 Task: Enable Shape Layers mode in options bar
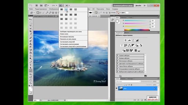point(38,13)
